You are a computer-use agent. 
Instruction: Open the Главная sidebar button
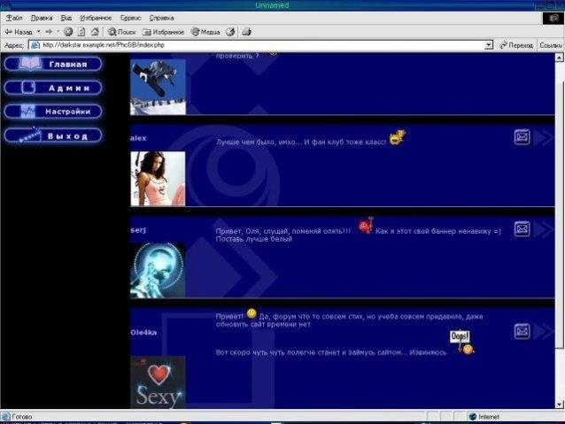click(53, 64)
